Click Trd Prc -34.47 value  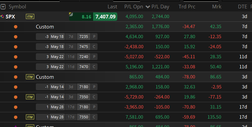(189, 27)
